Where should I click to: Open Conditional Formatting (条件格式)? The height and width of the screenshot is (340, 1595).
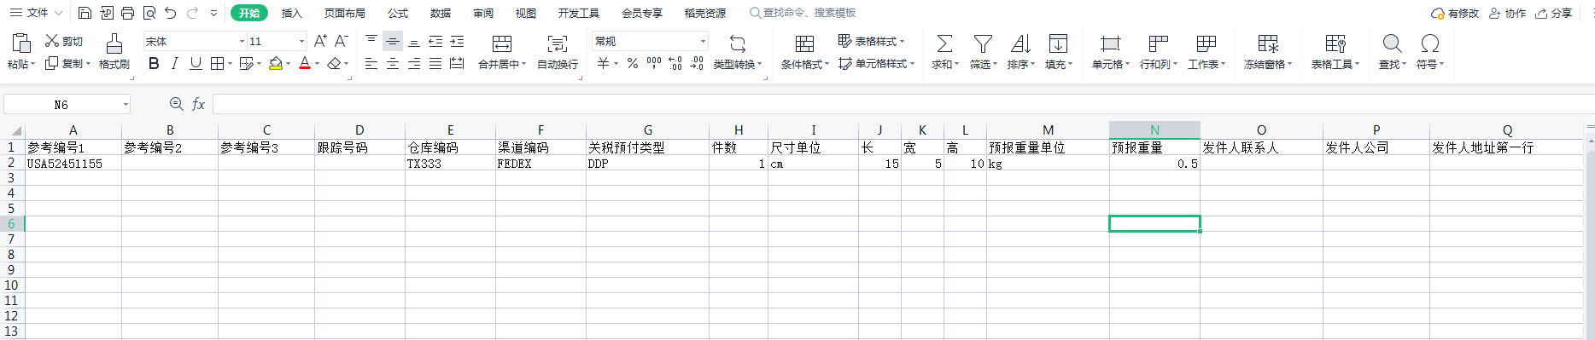805,51
